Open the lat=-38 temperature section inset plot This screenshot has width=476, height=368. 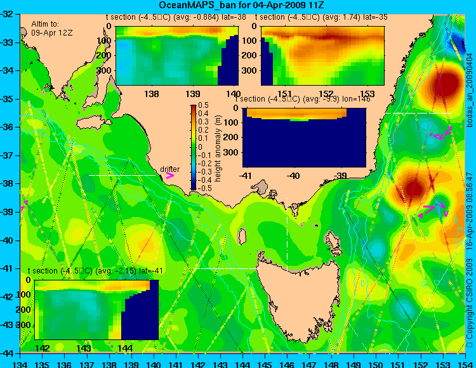pyautogui.click(x=177, y=56)
